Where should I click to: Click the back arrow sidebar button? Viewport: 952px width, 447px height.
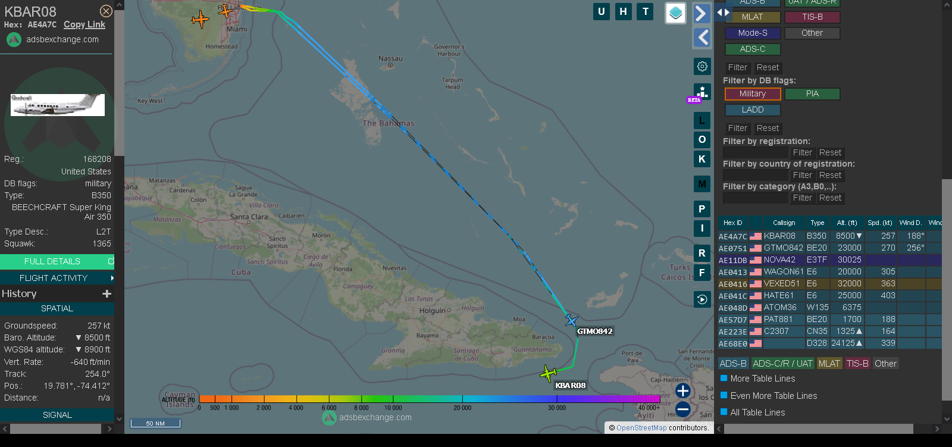point(702,37)
